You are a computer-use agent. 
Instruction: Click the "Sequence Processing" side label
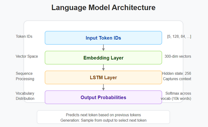[x=25, y=76]
